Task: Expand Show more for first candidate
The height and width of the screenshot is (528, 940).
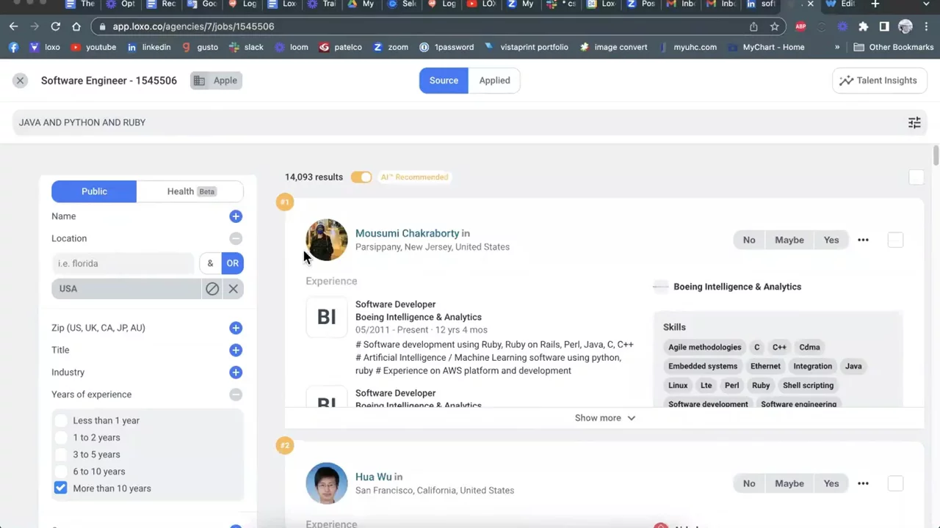Action: pos(604,418)
